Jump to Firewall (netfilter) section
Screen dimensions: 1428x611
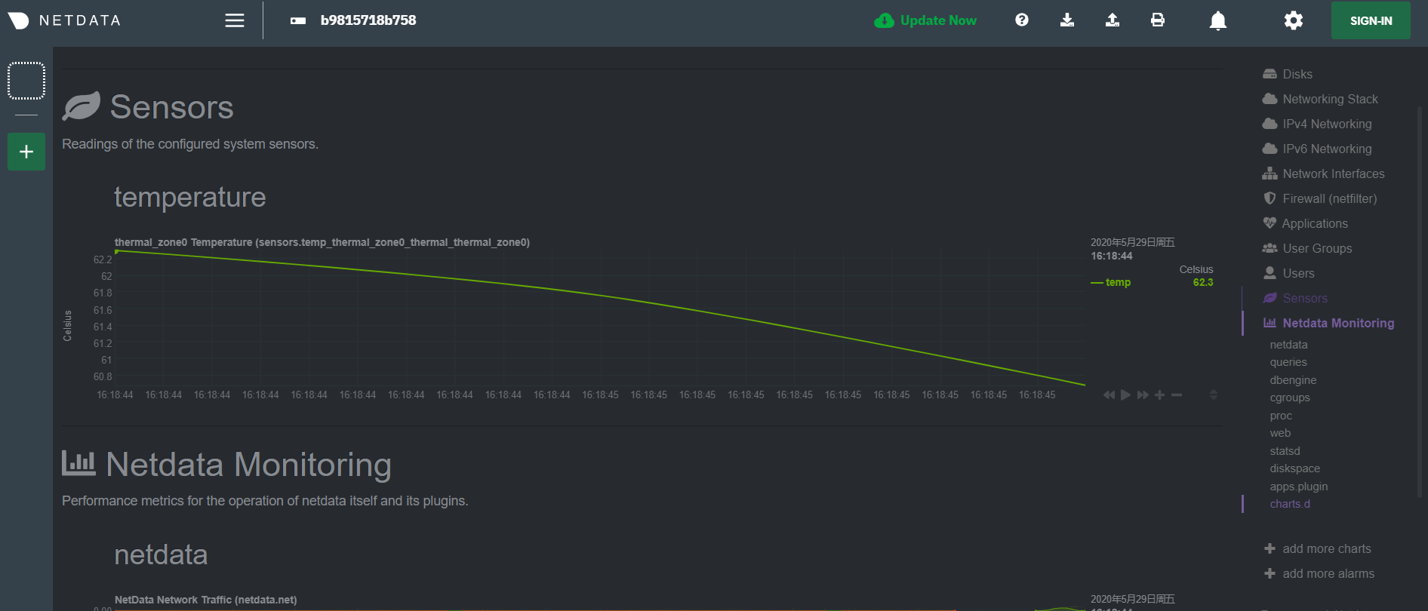coord(1330,198)
